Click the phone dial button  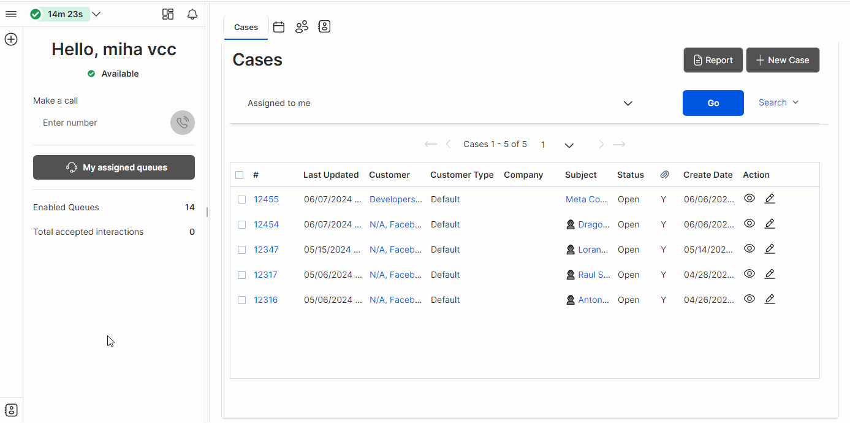point(183,123)
